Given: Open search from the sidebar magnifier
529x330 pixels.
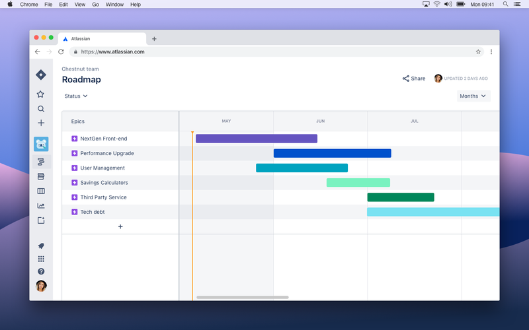Looking at the screenshot, I should coord(41,109).
